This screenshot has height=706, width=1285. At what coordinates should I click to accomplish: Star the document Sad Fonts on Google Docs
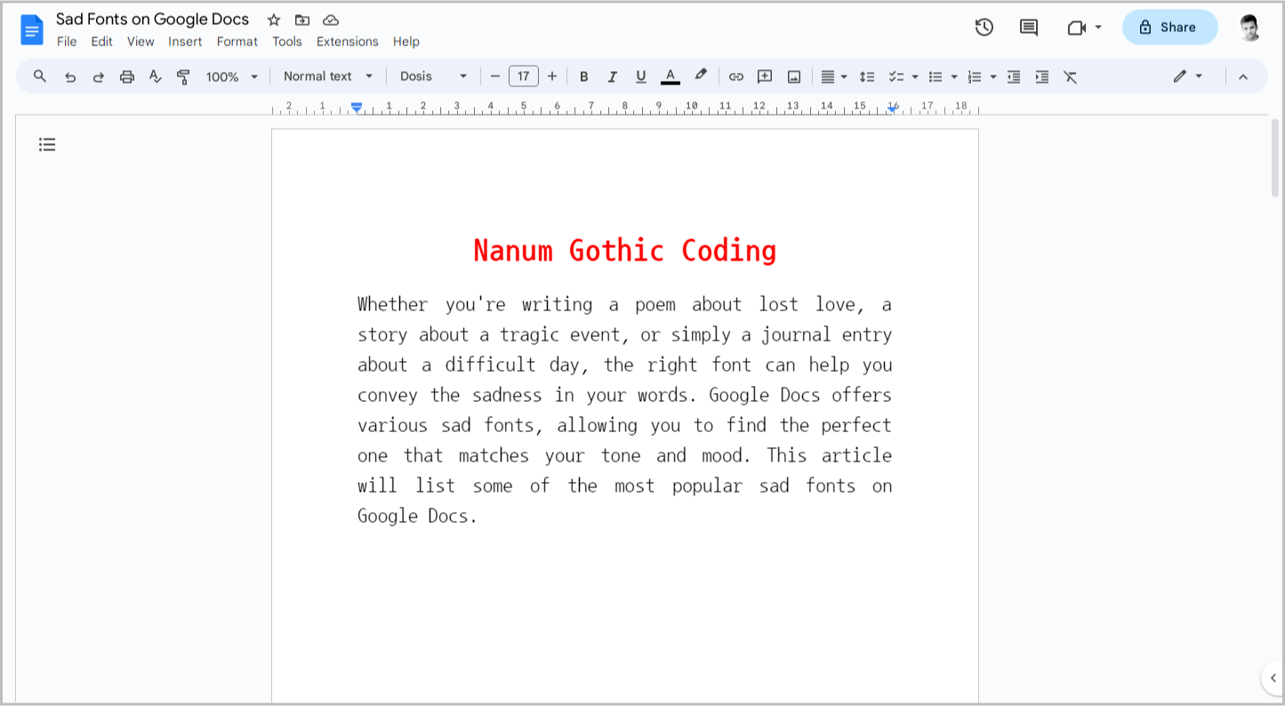click(274, 20)
